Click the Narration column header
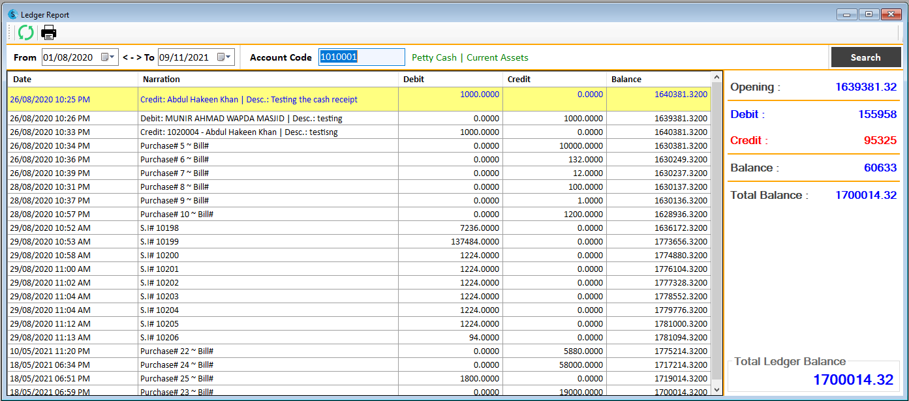 [268, 79]
